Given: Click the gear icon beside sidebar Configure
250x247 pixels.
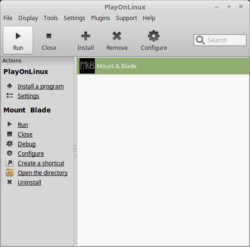Looking at the screenshot, I should 10,153.
